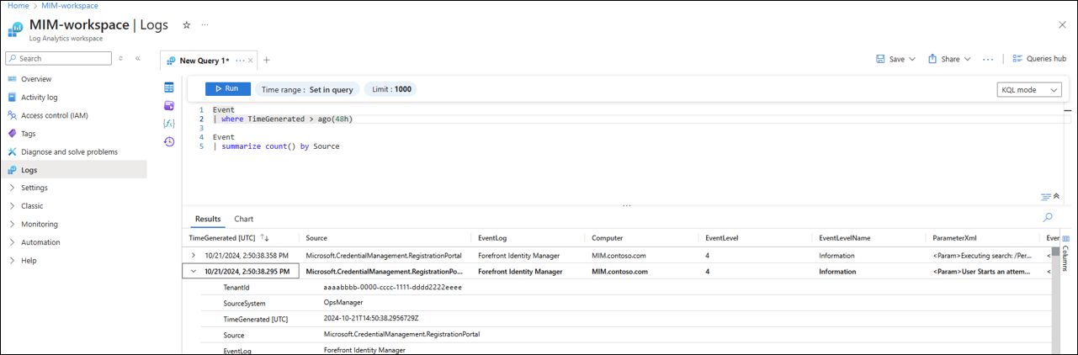The height and width of the screenshot is (355, 1078).
Task: Click the format query icon
Action: [1045, 197]
